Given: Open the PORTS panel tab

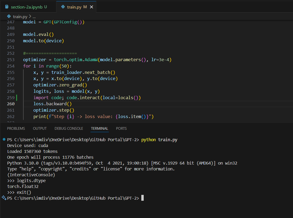Looking at the screenshot, I should pyautogui.click(x=121, y=128).
